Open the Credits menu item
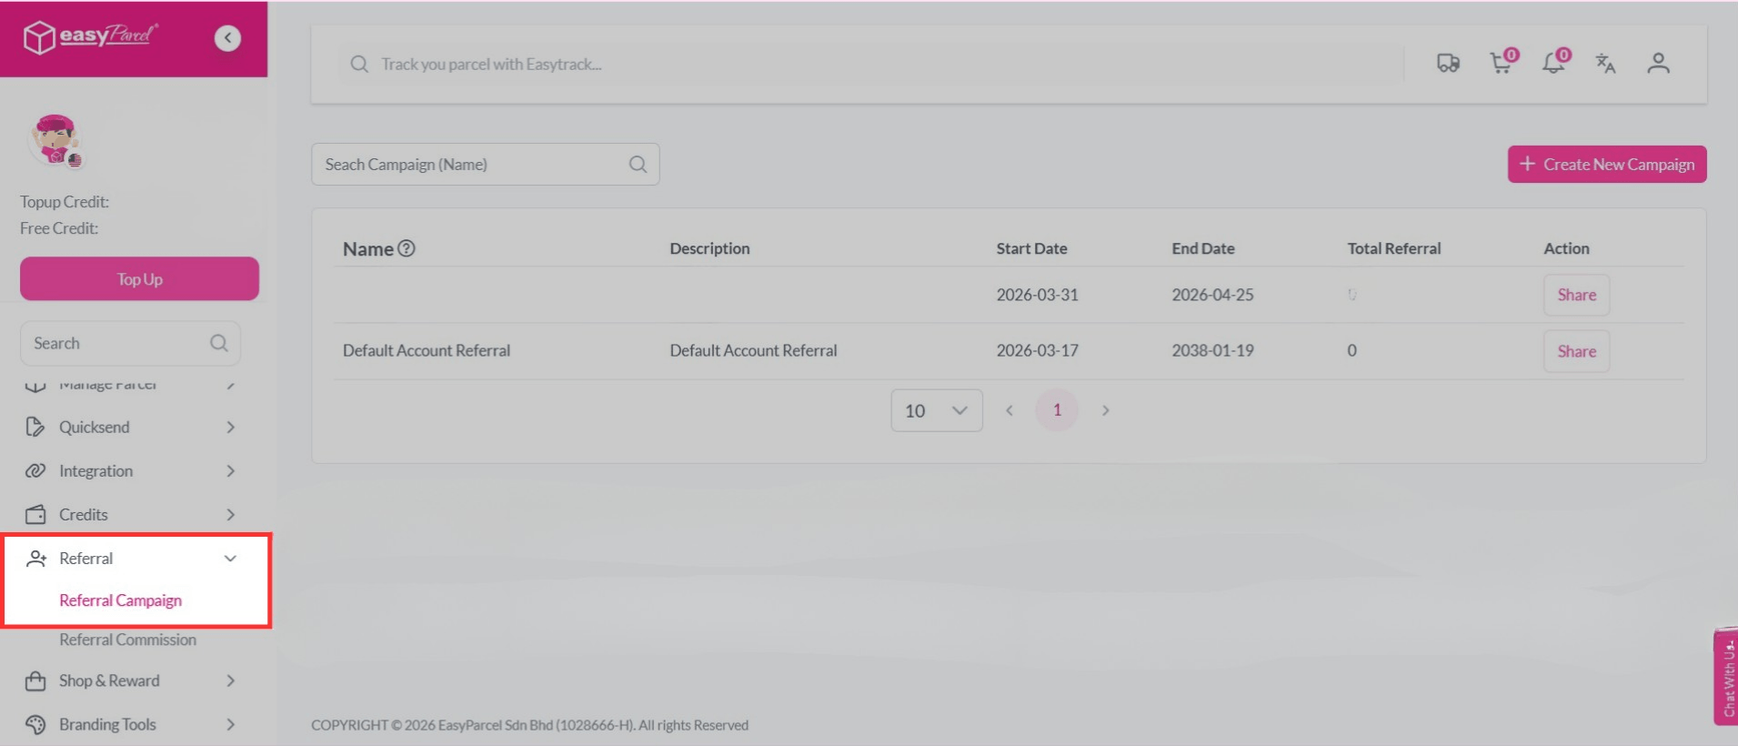This screenshot has height=746, width=1738. (133, 514)
